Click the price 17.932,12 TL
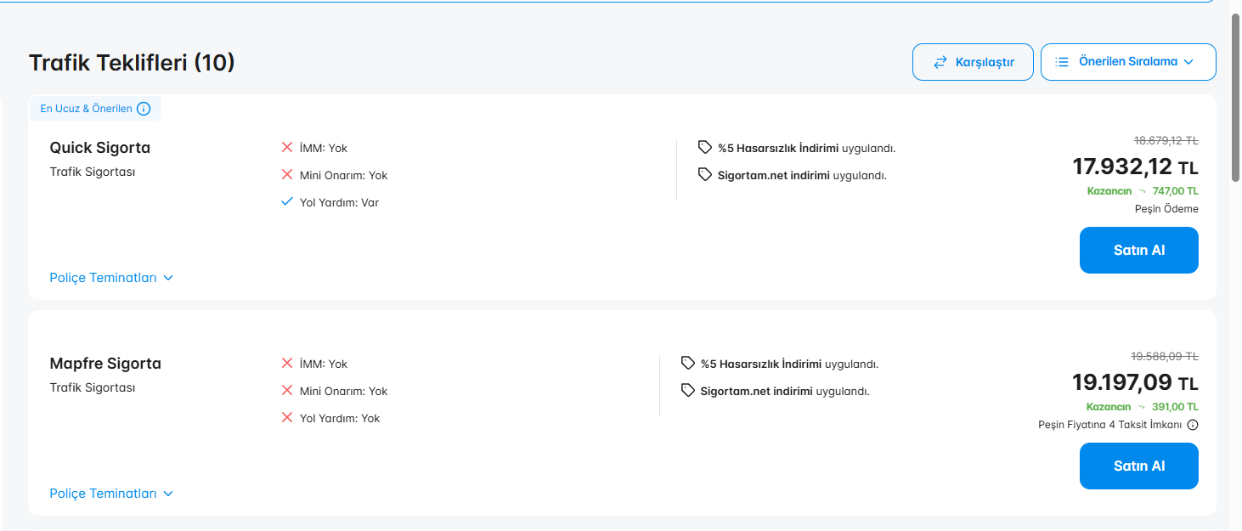Viewport: 1242px width, 531px height. point(1136,167)
